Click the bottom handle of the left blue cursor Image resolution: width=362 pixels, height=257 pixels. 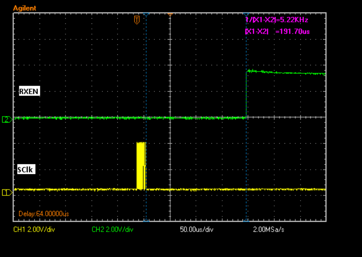pyautogui.click(x=146, y=221)
